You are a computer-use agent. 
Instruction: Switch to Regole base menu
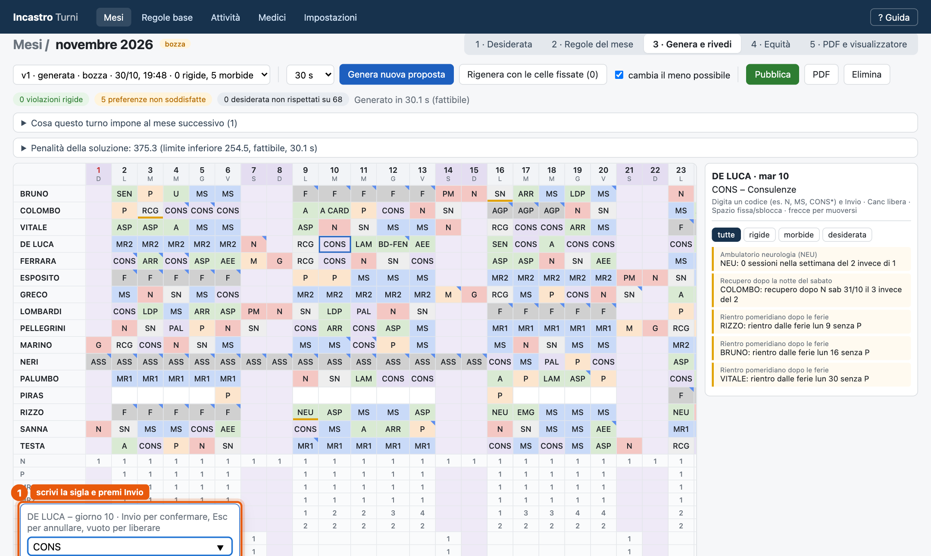click(x=167, y=17)
